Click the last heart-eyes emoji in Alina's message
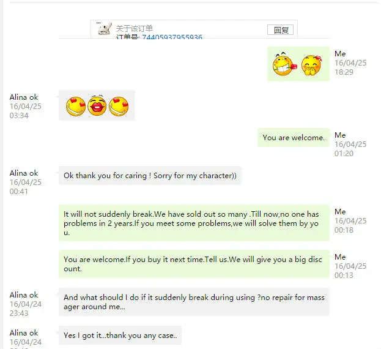 click(x=119, y=107)
